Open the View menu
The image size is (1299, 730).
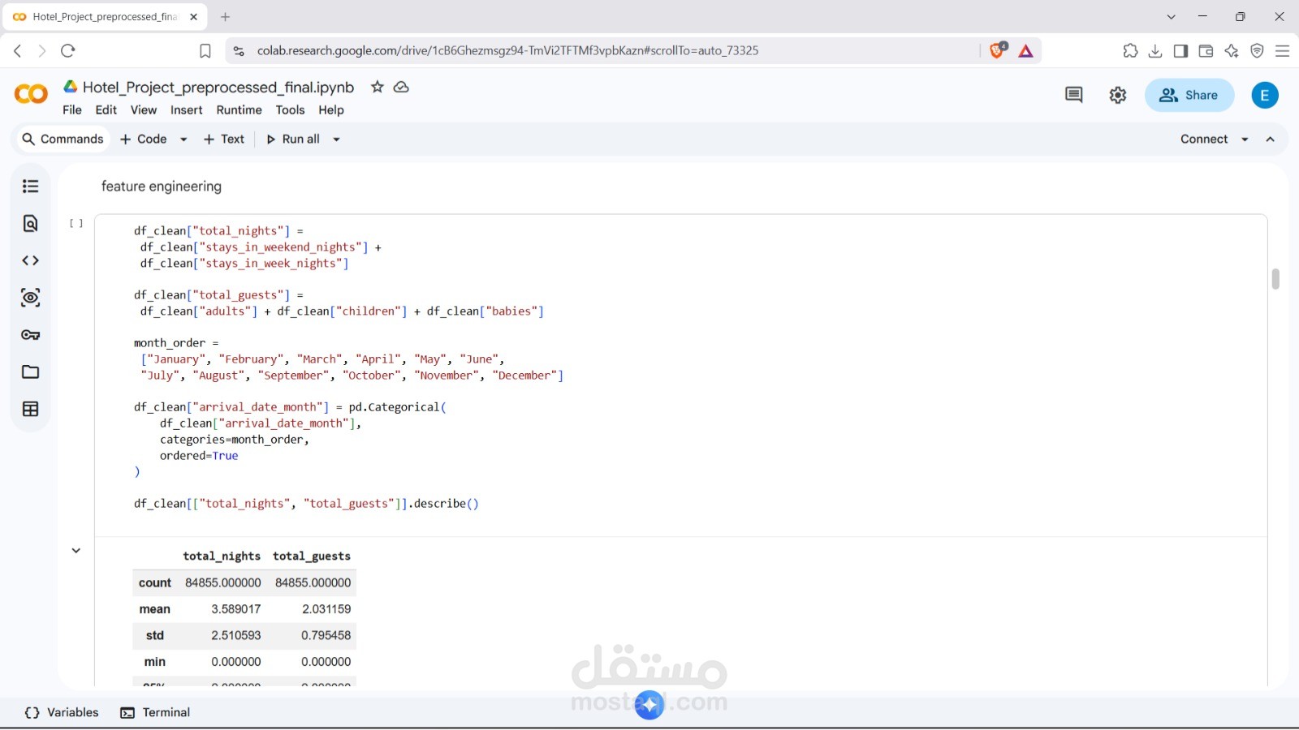point(144,110)
